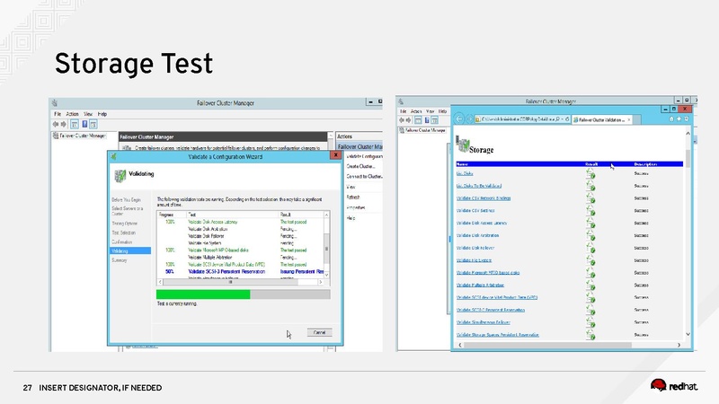The height and width of the screenshot is (404, 719).
Task: Open the Validate SCSI-3 Persistent Reservation report link
Action: point(491,310)
